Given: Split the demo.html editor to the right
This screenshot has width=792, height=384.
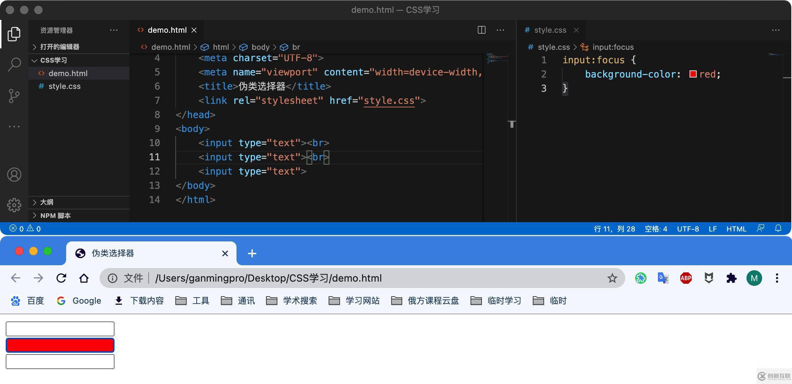Looking at the screenshot, I should (482, 30).
